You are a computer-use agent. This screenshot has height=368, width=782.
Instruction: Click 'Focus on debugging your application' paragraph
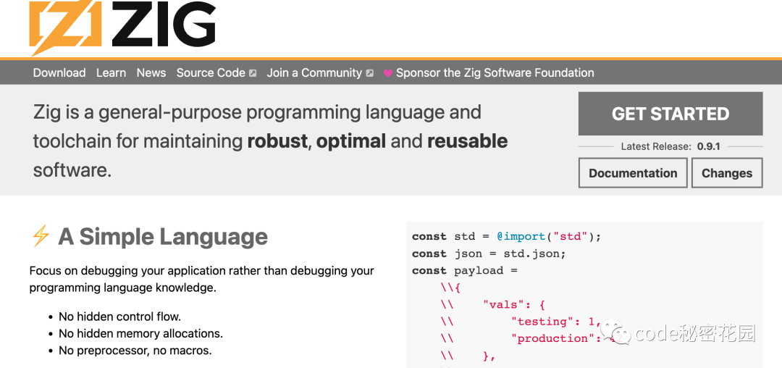202,279
